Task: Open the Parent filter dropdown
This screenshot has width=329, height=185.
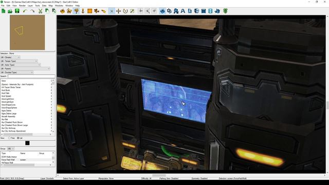Action: point(25,68)
